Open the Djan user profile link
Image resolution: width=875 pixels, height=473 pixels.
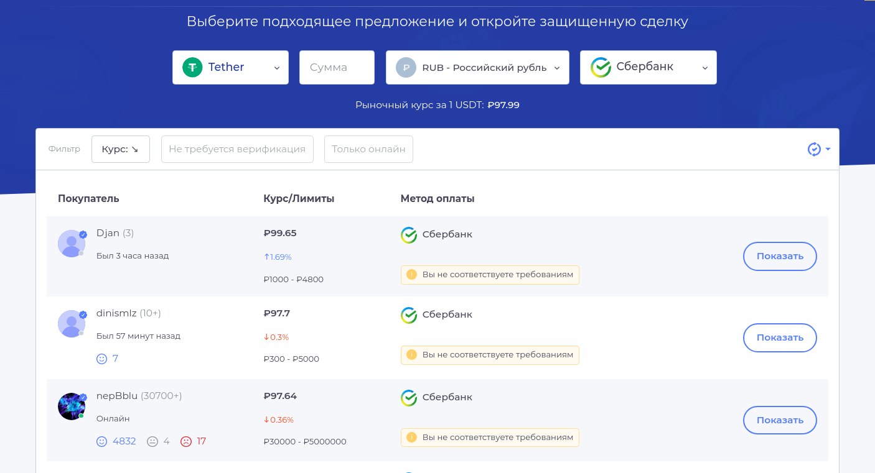pyautogui.click(x=108, y=233)
